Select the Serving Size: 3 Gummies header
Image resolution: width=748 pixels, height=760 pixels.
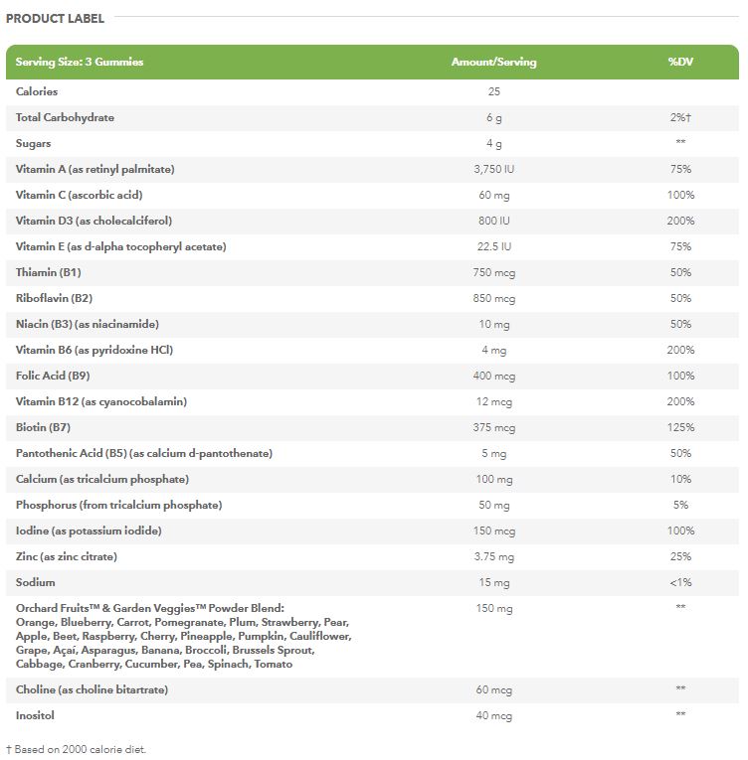80,62
